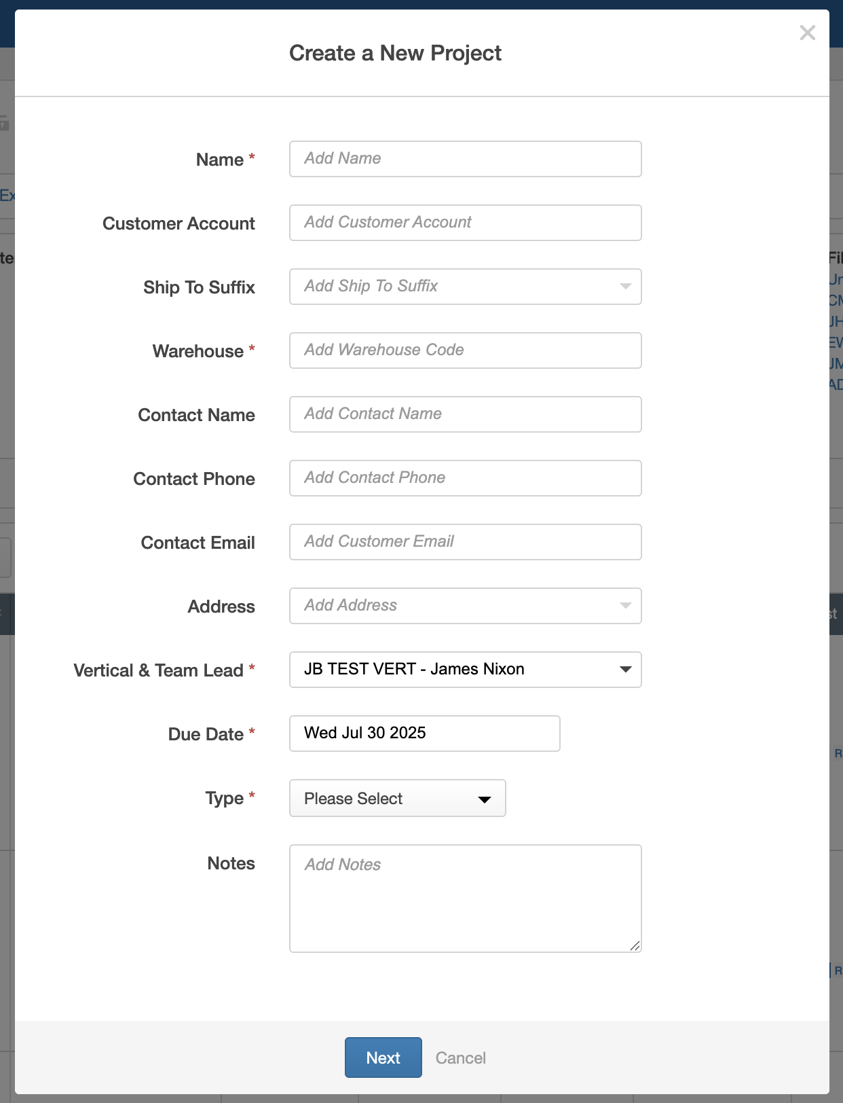The height and width of the screenshot is (1103, 843).
Task: Click the Add Warehouse Code field
Action: pyautogui.click(x=465, y=350)
